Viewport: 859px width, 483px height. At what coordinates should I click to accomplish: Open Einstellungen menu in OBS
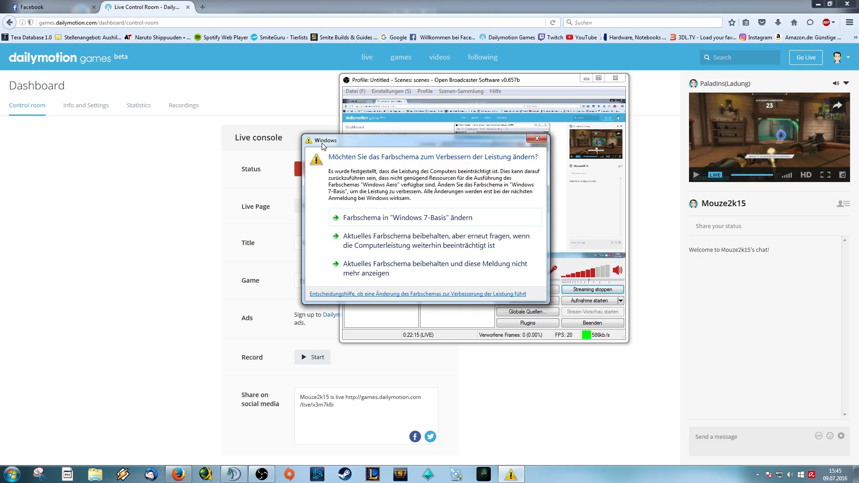pos(391,91)
